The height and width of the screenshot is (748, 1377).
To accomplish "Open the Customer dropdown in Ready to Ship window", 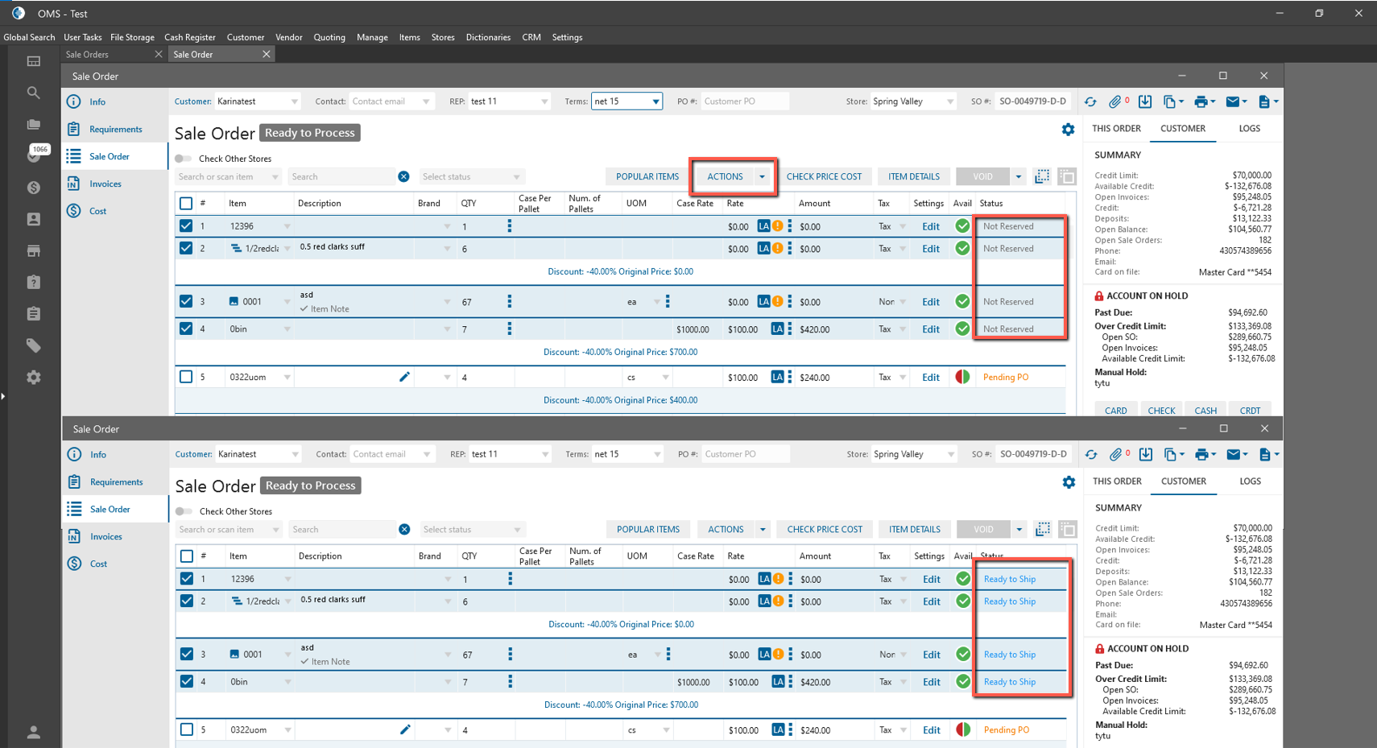I will 295,454.
